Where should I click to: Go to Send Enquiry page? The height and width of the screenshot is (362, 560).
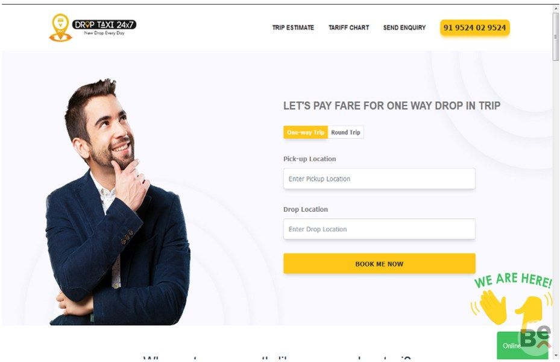click(404, 28)
